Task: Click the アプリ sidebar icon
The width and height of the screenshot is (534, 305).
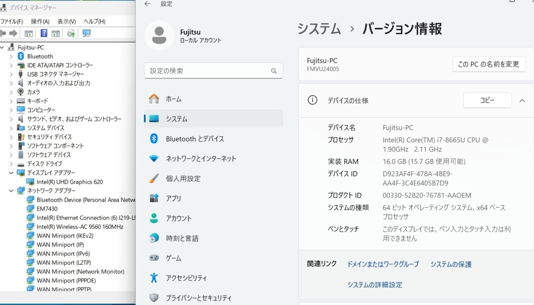Action: point(154,198)
